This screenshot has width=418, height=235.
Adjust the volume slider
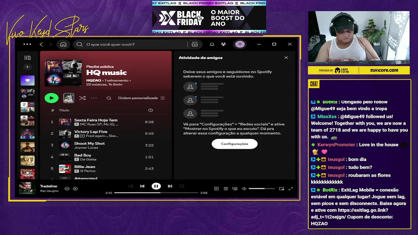coord(262,189)
